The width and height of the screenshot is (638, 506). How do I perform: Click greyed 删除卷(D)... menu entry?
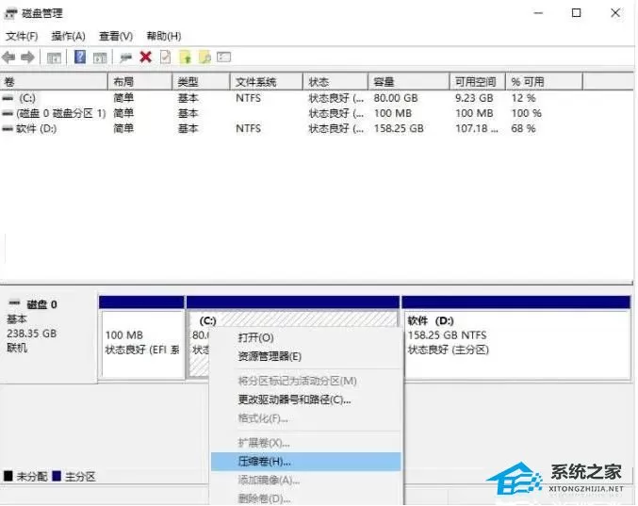(306, 498)
